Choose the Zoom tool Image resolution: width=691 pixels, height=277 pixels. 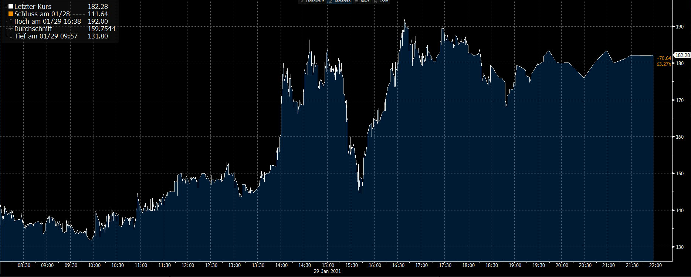click(381, 1)
